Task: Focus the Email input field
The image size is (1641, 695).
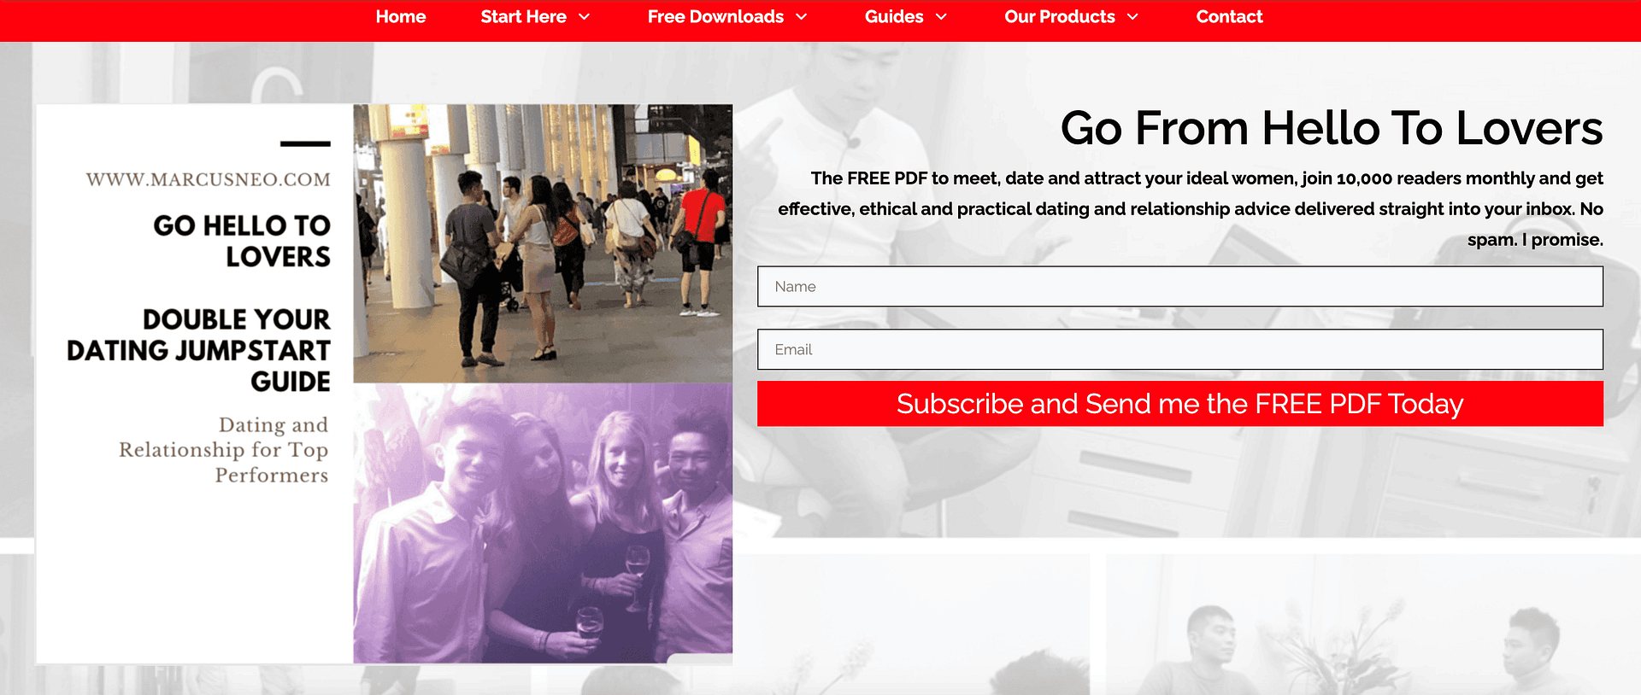Action: (1179, 349)
